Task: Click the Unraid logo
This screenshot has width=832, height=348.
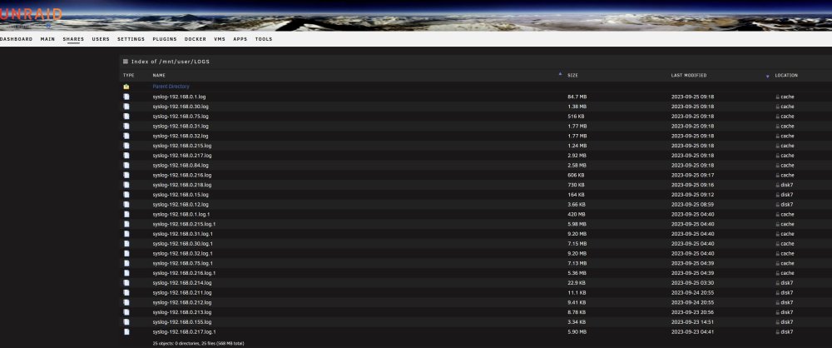Action: pyautogui.click(x=31, y=15)
